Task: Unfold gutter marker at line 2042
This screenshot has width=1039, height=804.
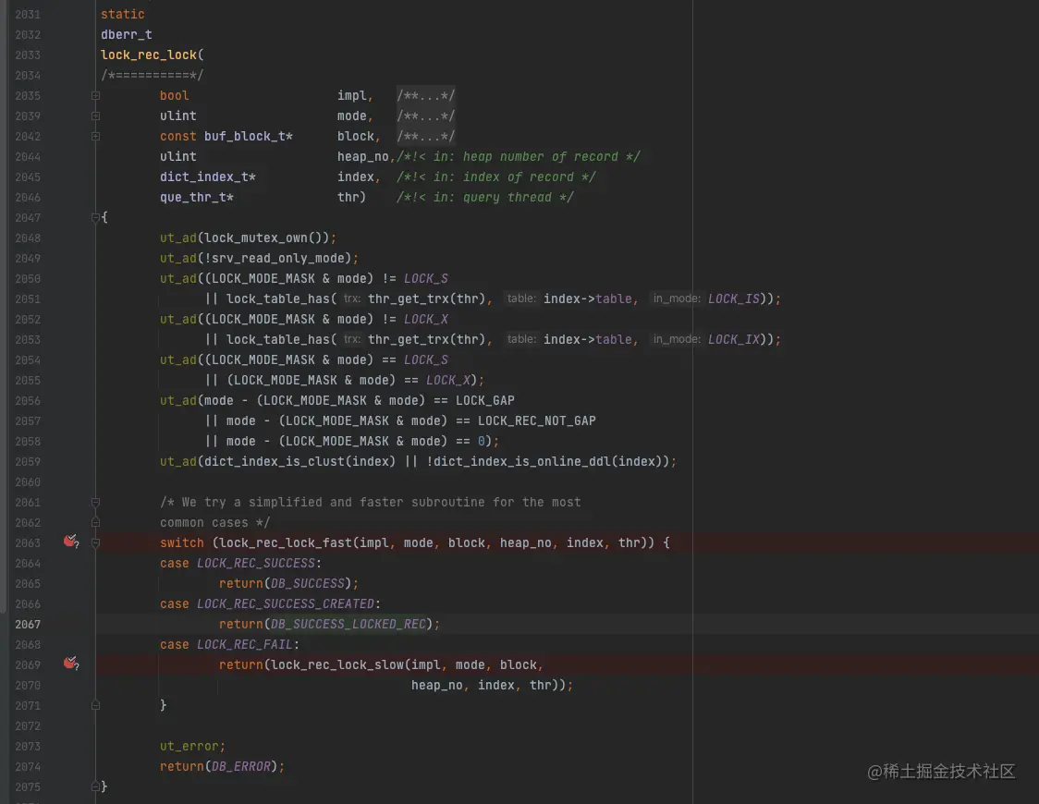Action: tap(95, 137)
